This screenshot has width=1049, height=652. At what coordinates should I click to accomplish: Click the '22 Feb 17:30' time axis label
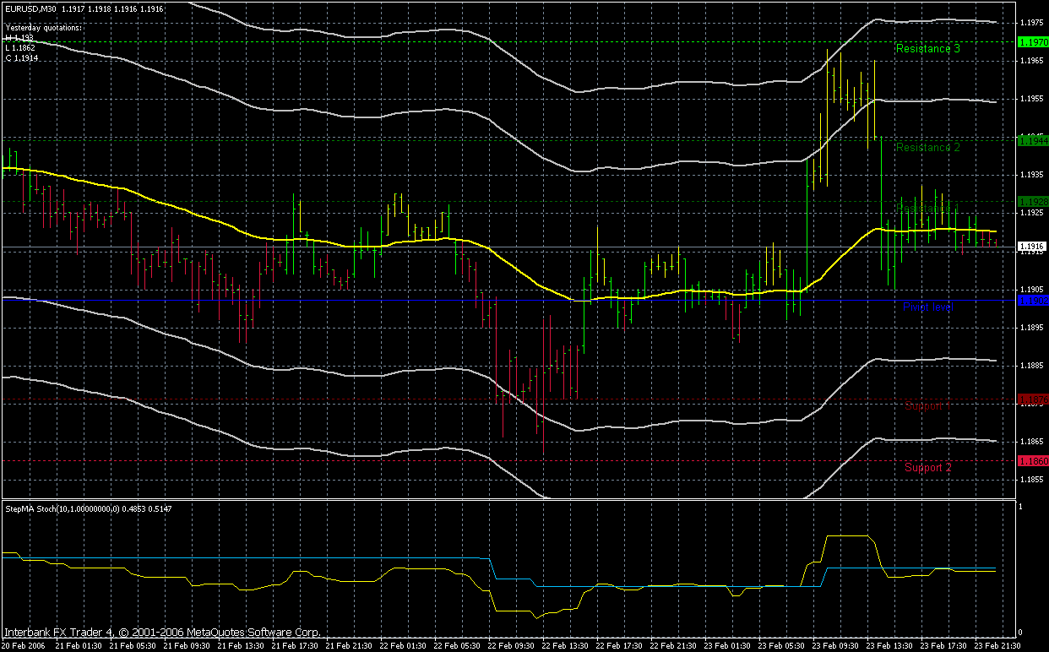(620, 645)
